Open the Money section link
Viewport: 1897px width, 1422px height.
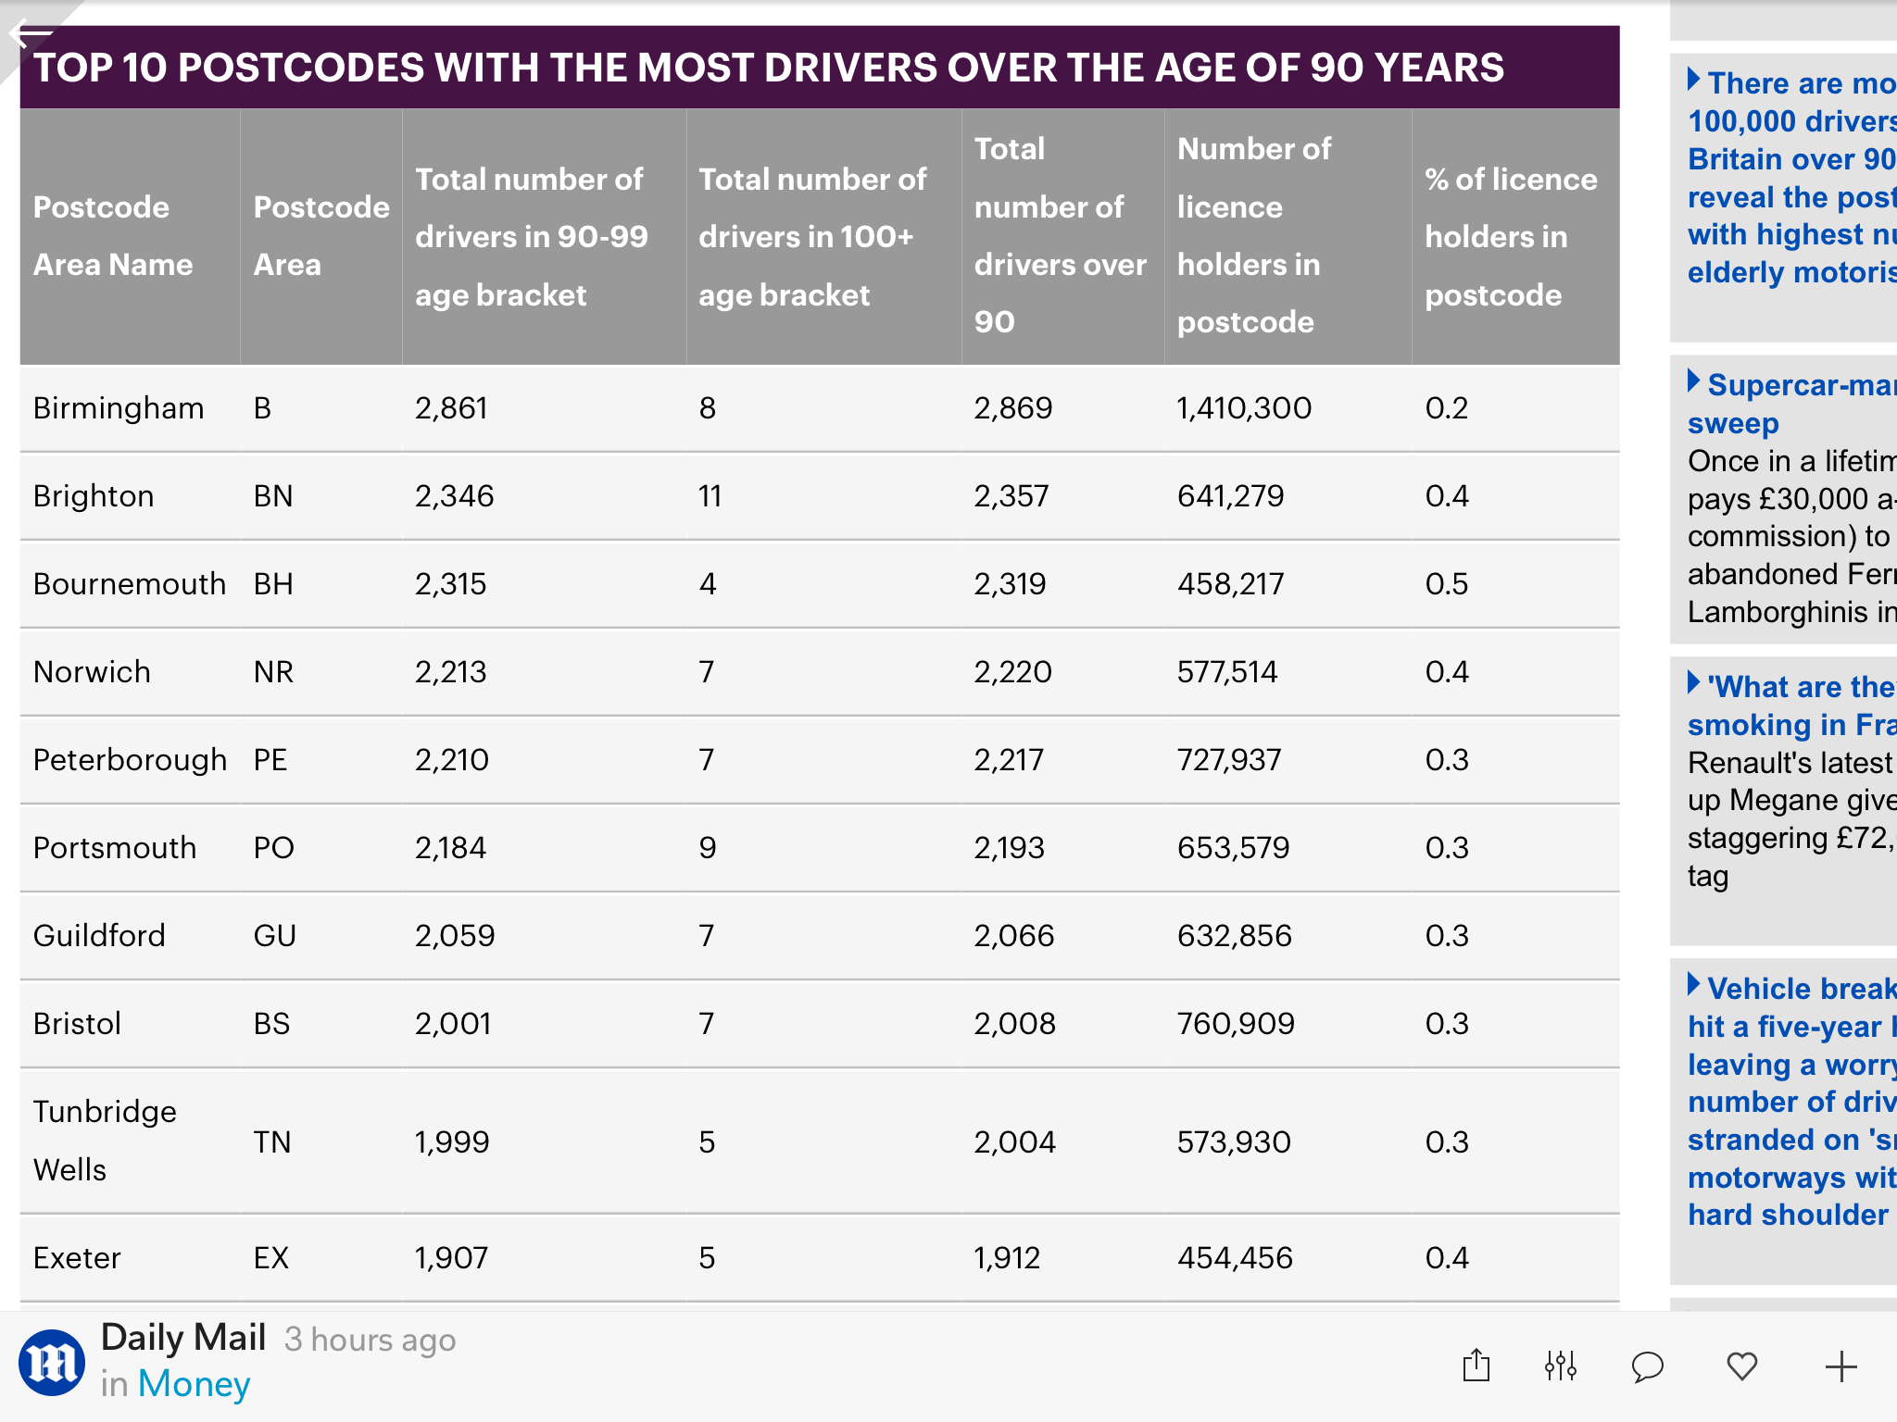193,1384
